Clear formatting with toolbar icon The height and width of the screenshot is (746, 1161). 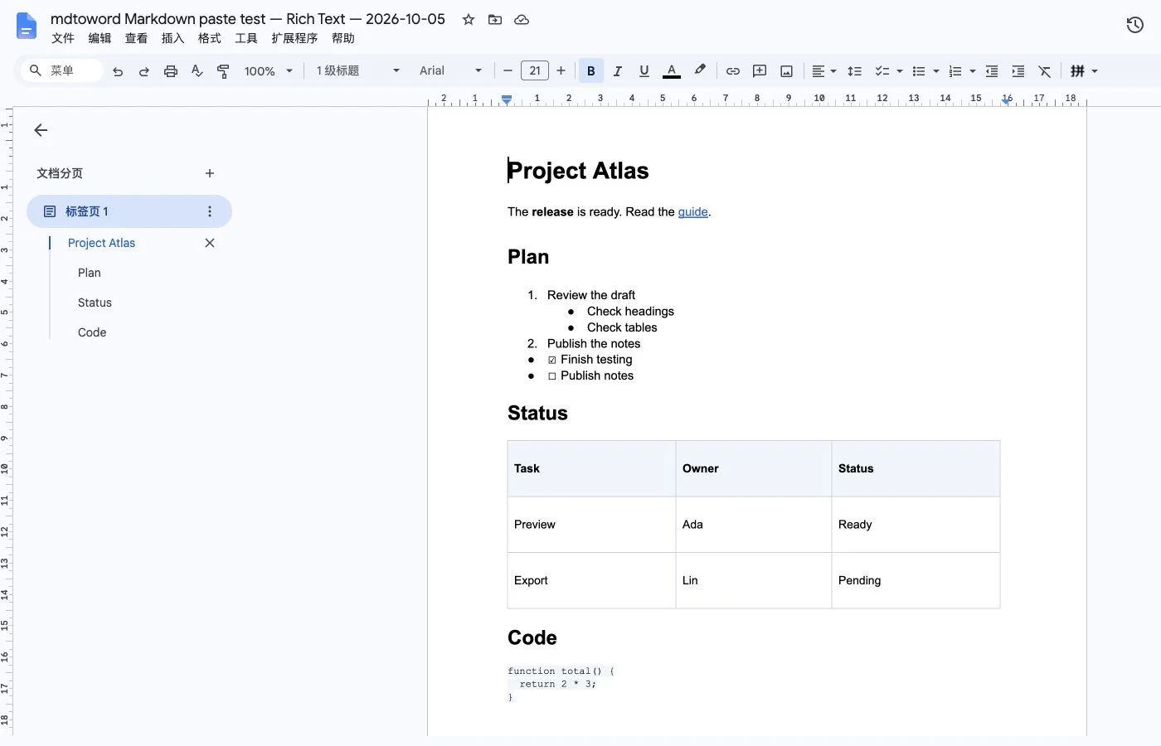[x=1045, y=71]
